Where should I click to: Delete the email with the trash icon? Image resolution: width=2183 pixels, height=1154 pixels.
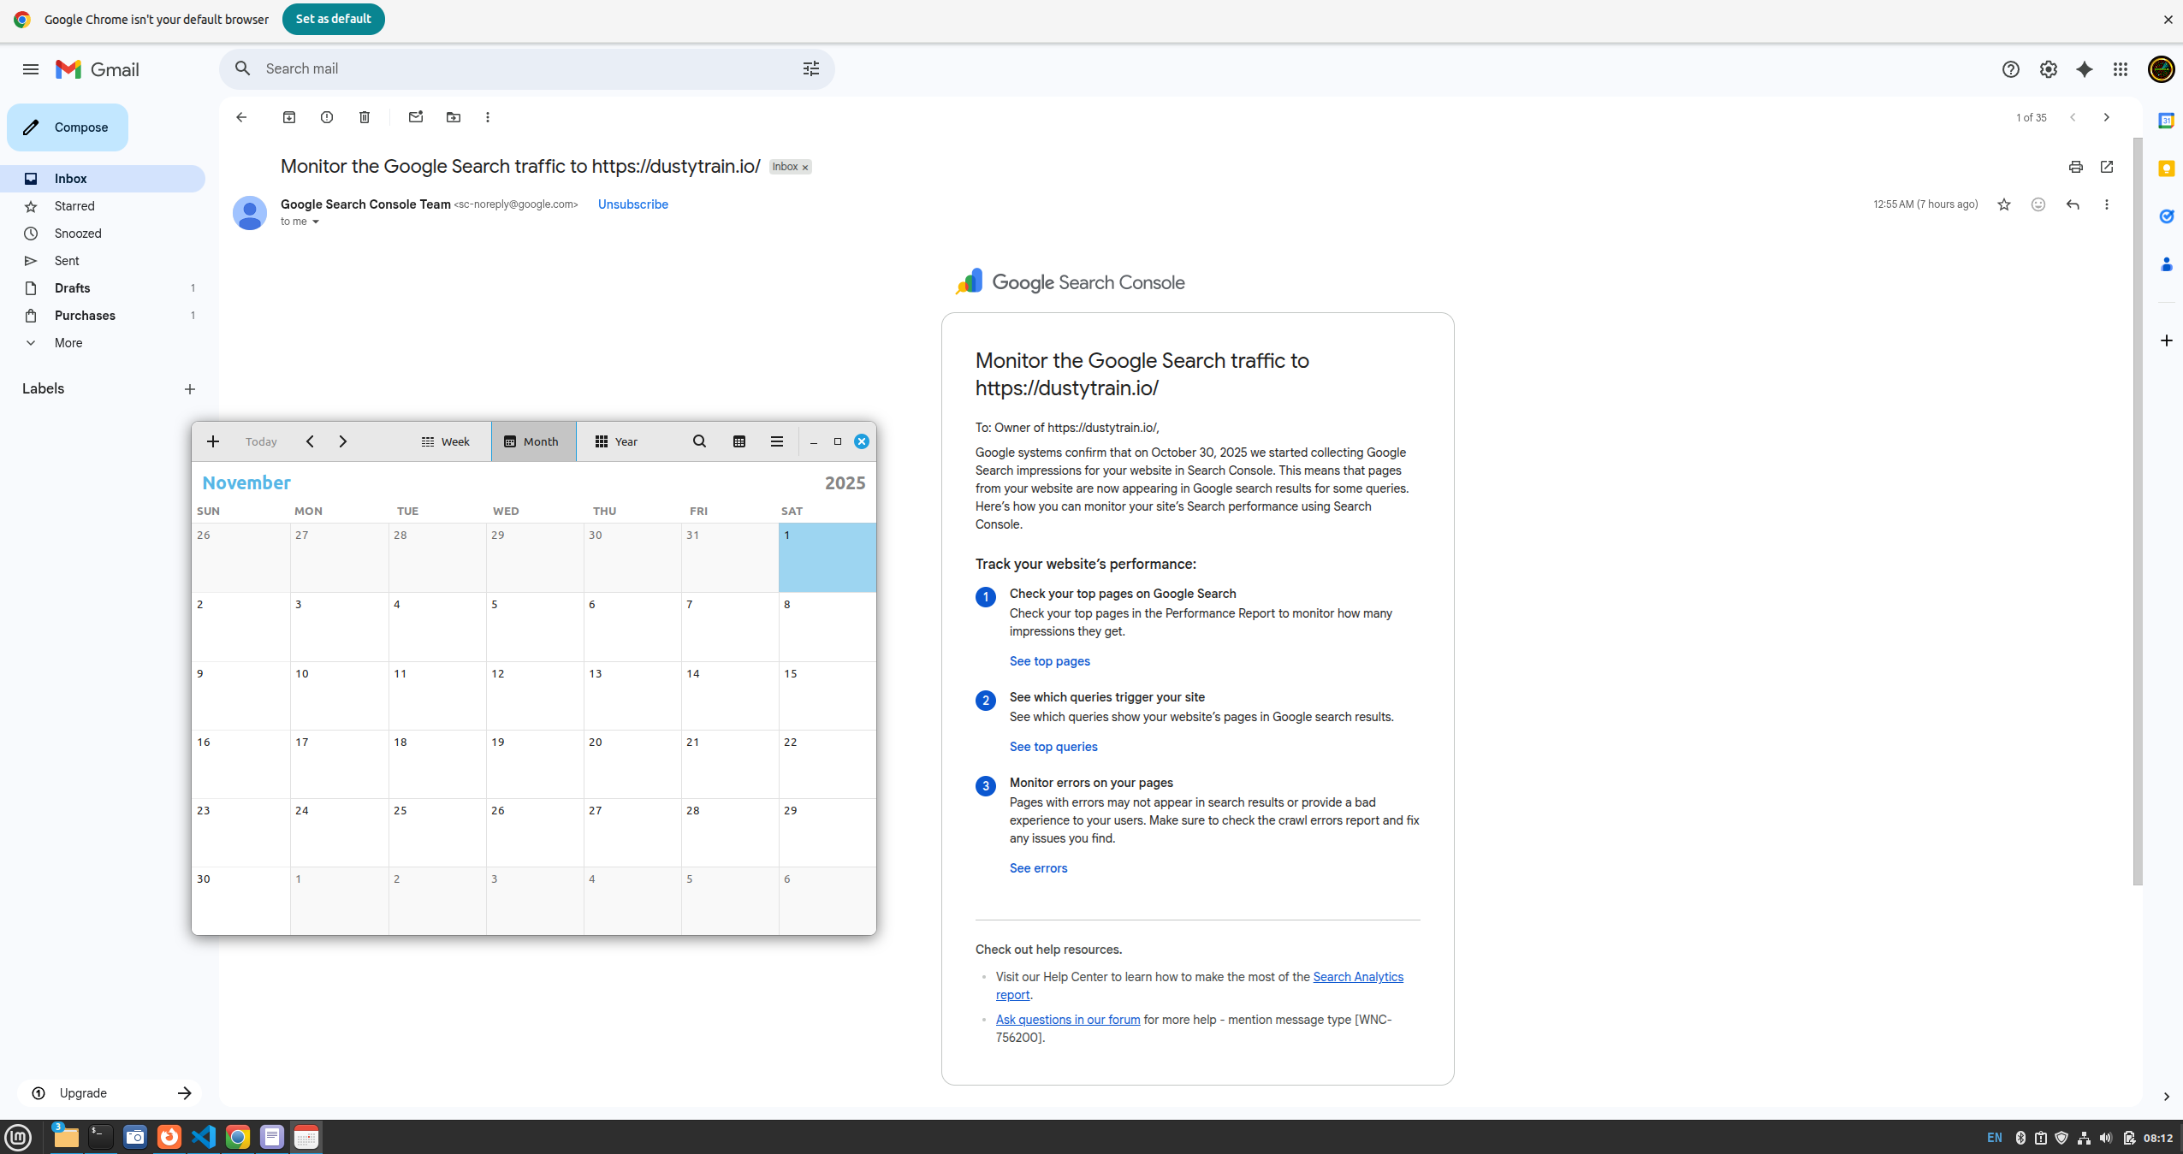coord(365,117)
